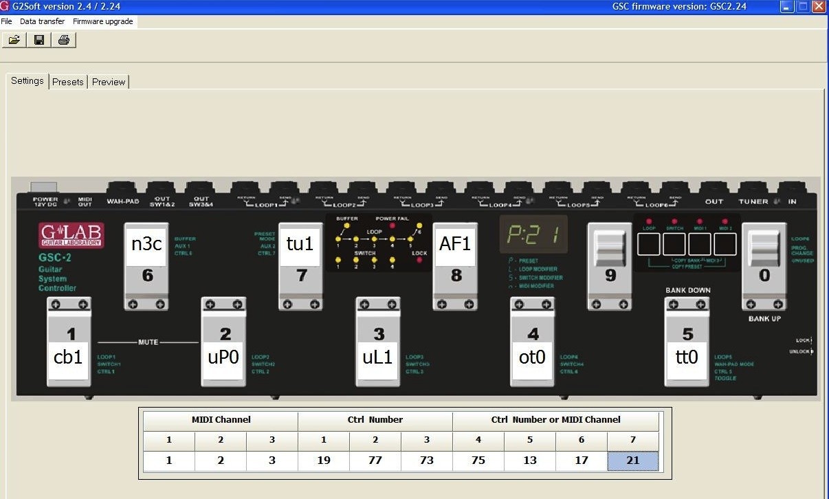The width and height of the screenshot is (829, 499).
Task: Select highlighted column 7 value 21
Action: point(633,461)
